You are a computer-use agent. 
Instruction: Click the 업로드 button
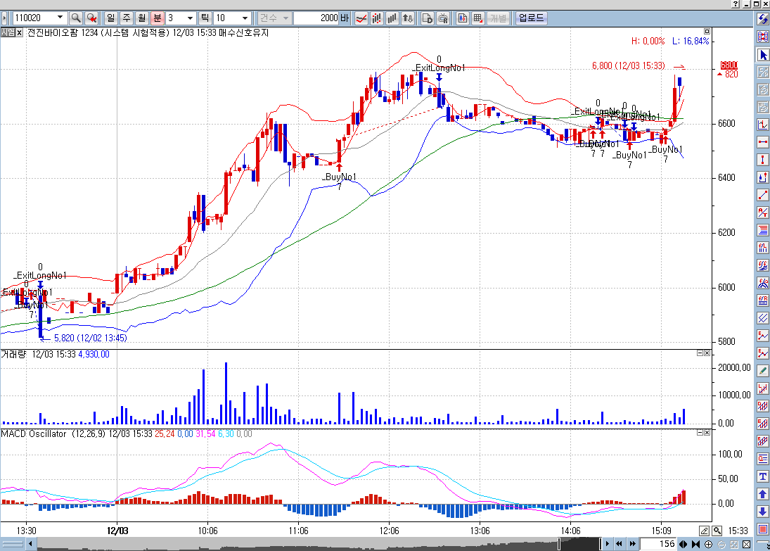[x=531, y=18]
